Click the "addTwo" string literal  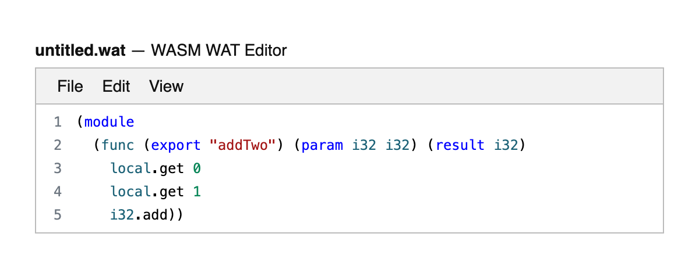click(242, 145)
